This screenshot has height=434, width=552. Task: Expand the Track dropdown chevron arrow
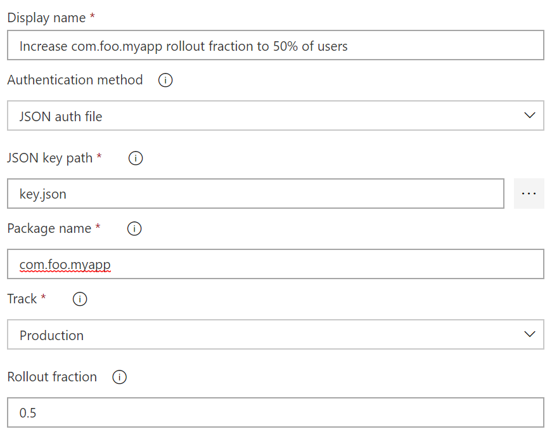point(530,334)
